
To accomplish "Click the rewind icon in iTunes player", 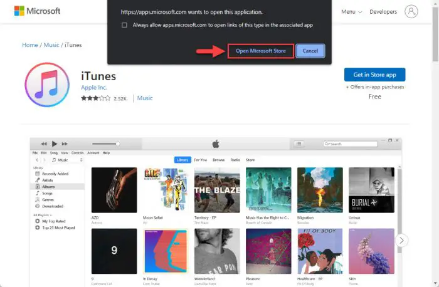I will click(x=44, y=143).
